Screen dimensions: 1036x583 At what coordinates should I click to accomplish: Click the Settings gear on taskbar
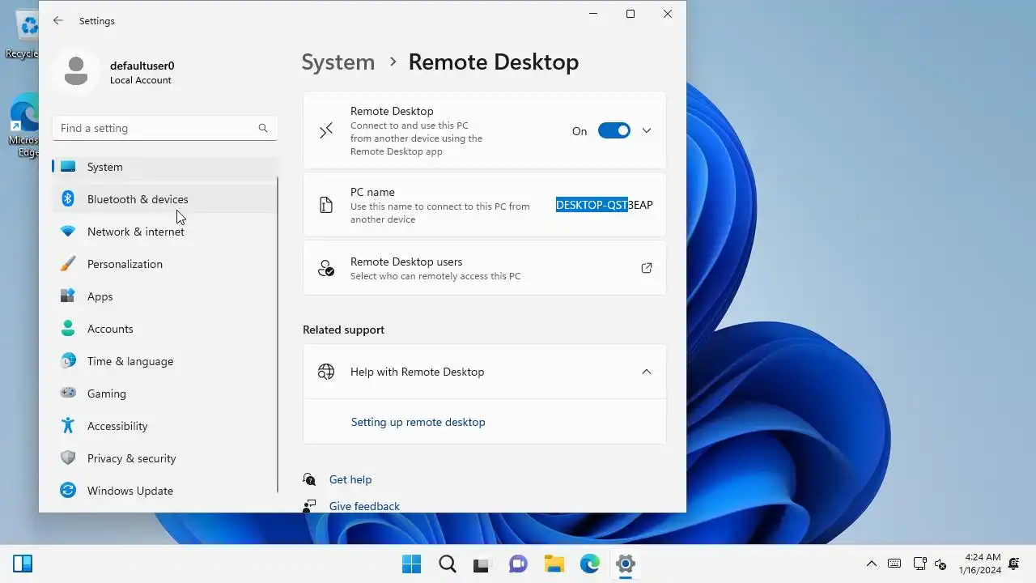625,564
